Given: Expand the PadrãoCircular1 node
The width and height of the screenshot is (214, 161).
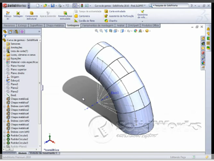Looking at the screenshot, I should [x=4, y=136].
